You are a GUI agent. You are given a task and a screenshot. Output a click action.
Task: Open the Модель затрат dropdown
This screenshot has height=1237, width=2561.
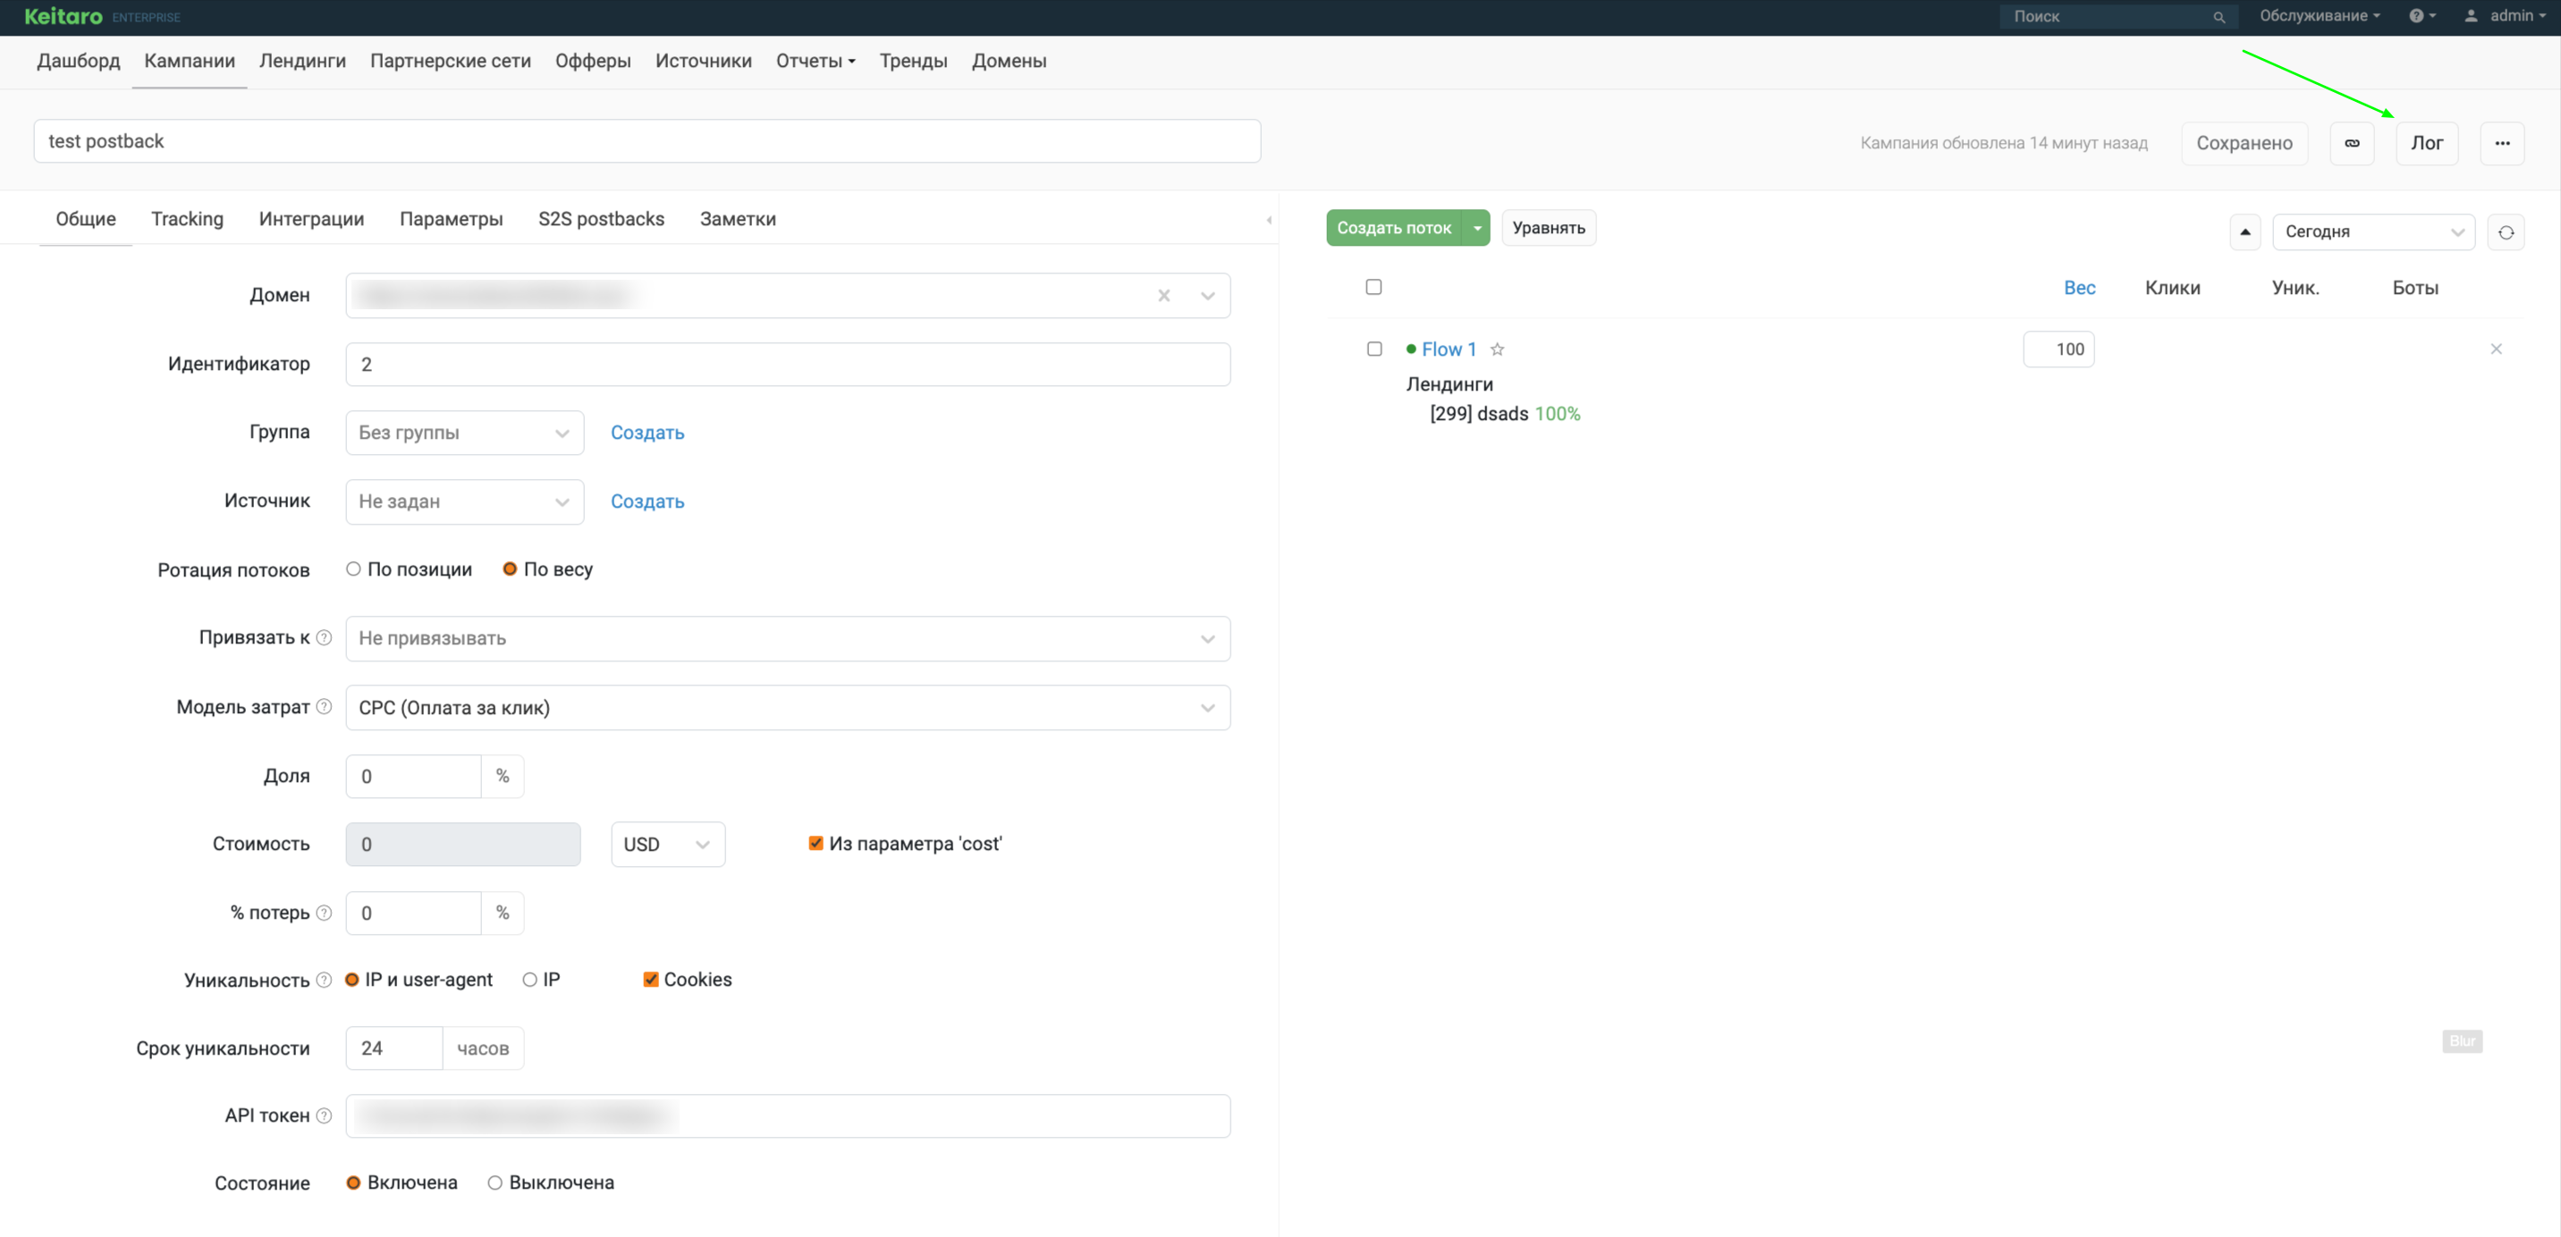tap(789, 707)
